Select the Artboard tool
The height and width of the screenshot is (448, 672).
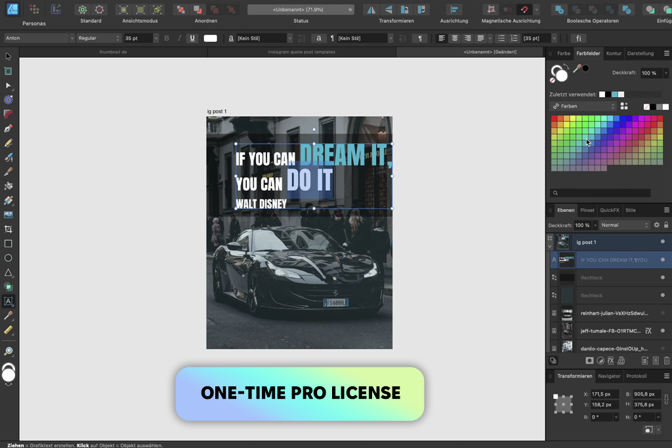(x=8, y=71)
